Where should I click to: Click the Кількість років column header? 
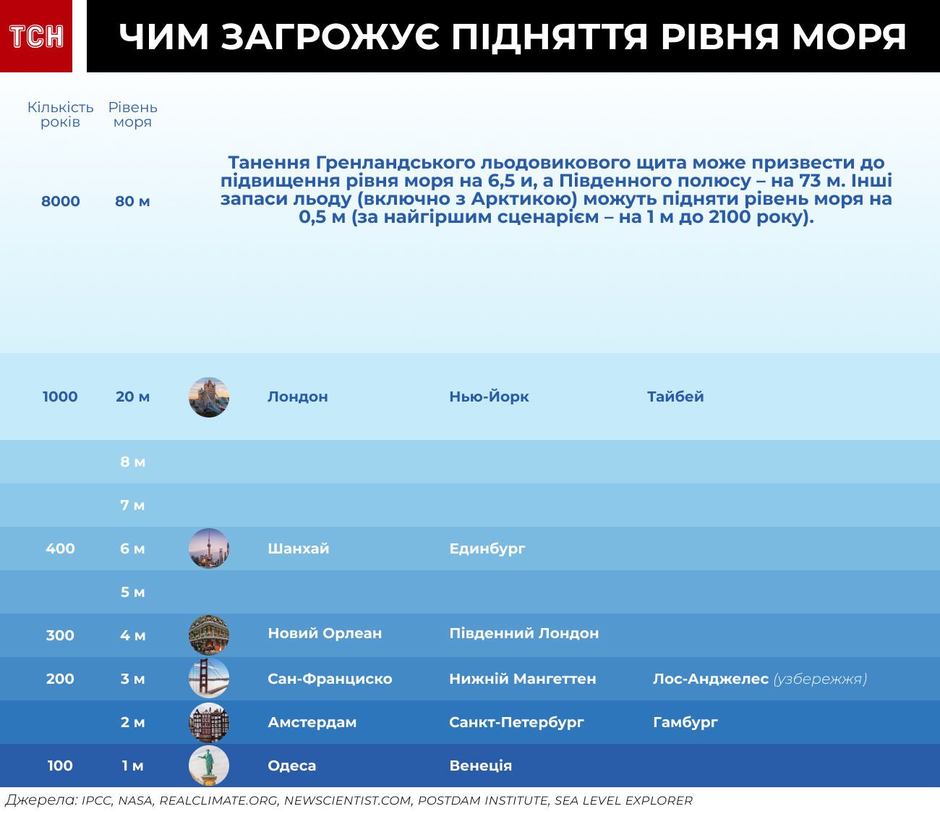click(x=61, y=114)
